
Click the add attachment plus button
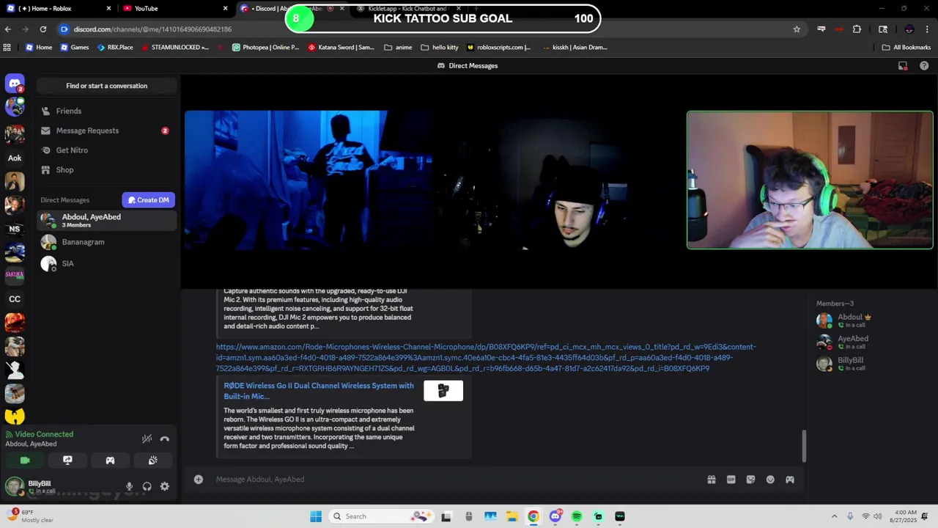click(198, 480)
